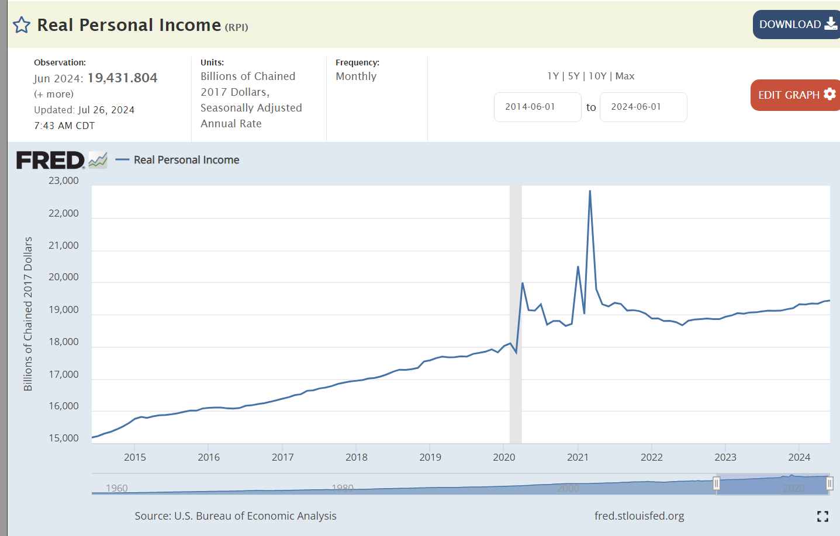Click the start date field 2014-06-01
The image size is (840, 536).
[x=537, y=107]
